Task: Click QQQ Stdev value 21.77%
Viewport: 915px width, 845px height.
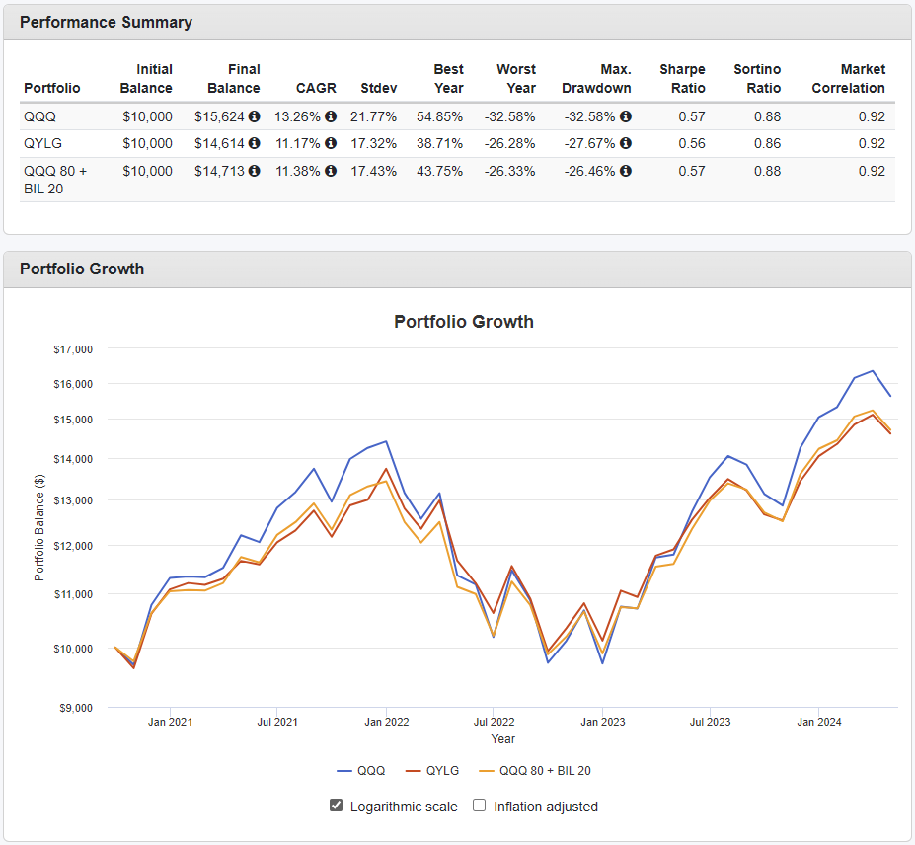Action: pyautogui.click(x=373, y=116)
